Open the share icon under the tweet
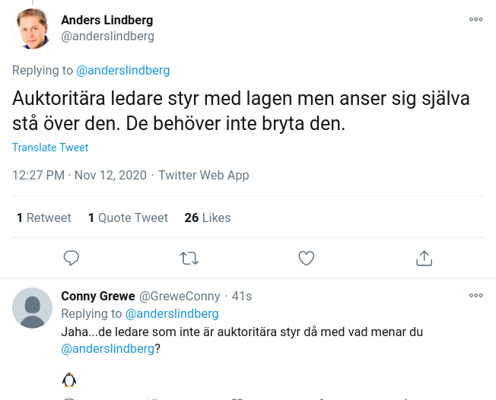496x400 pixels. coord(424,259)
